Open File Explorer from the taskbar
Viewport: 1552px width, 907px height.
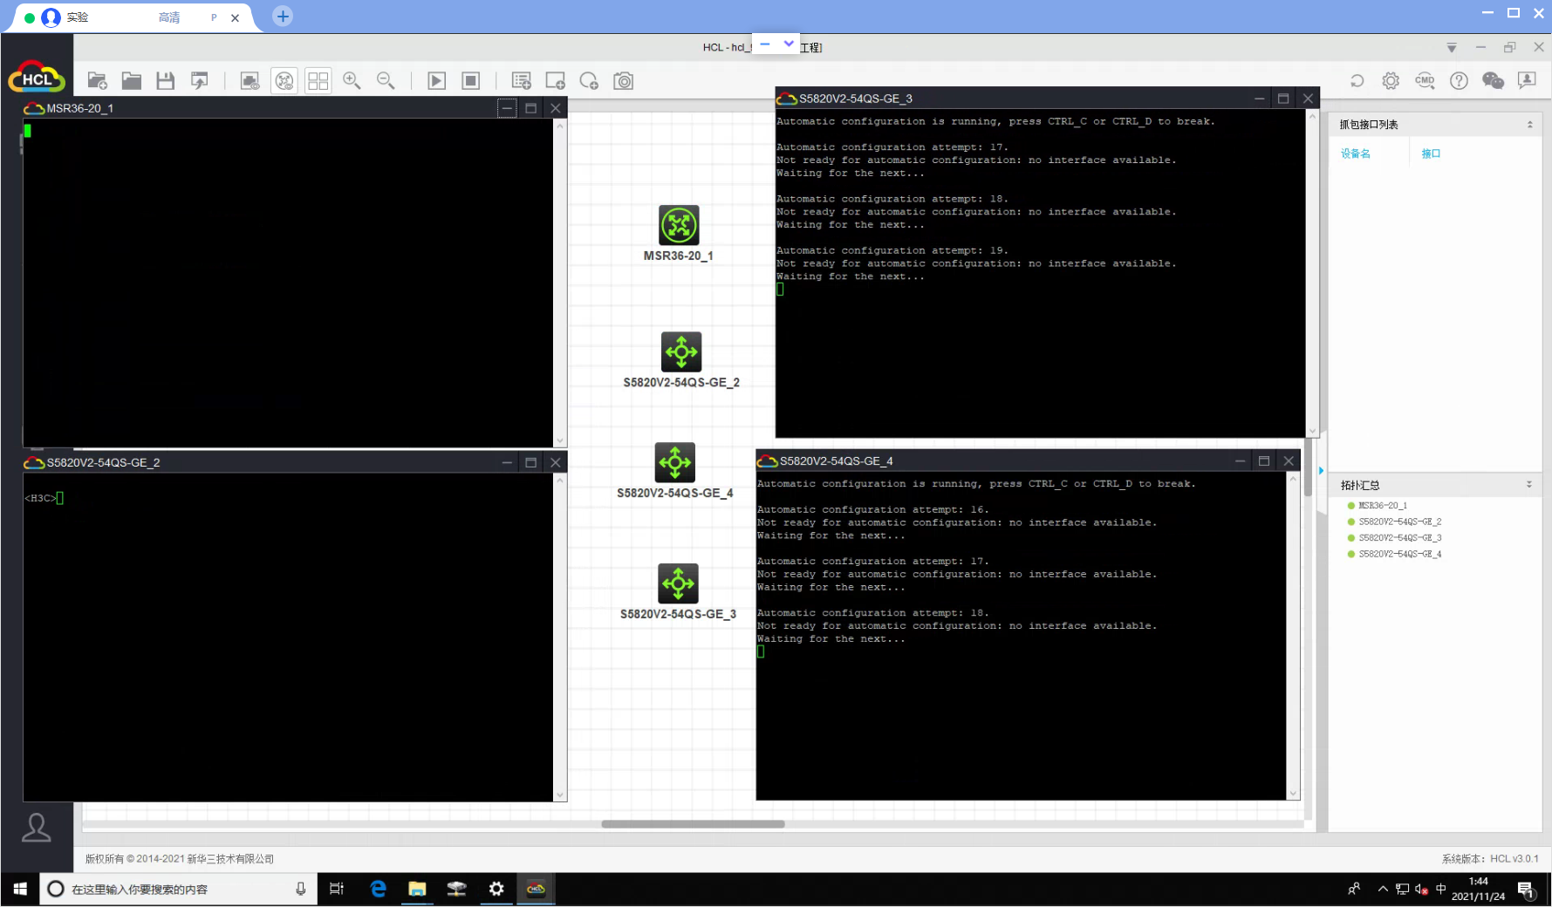pos(417,889)
